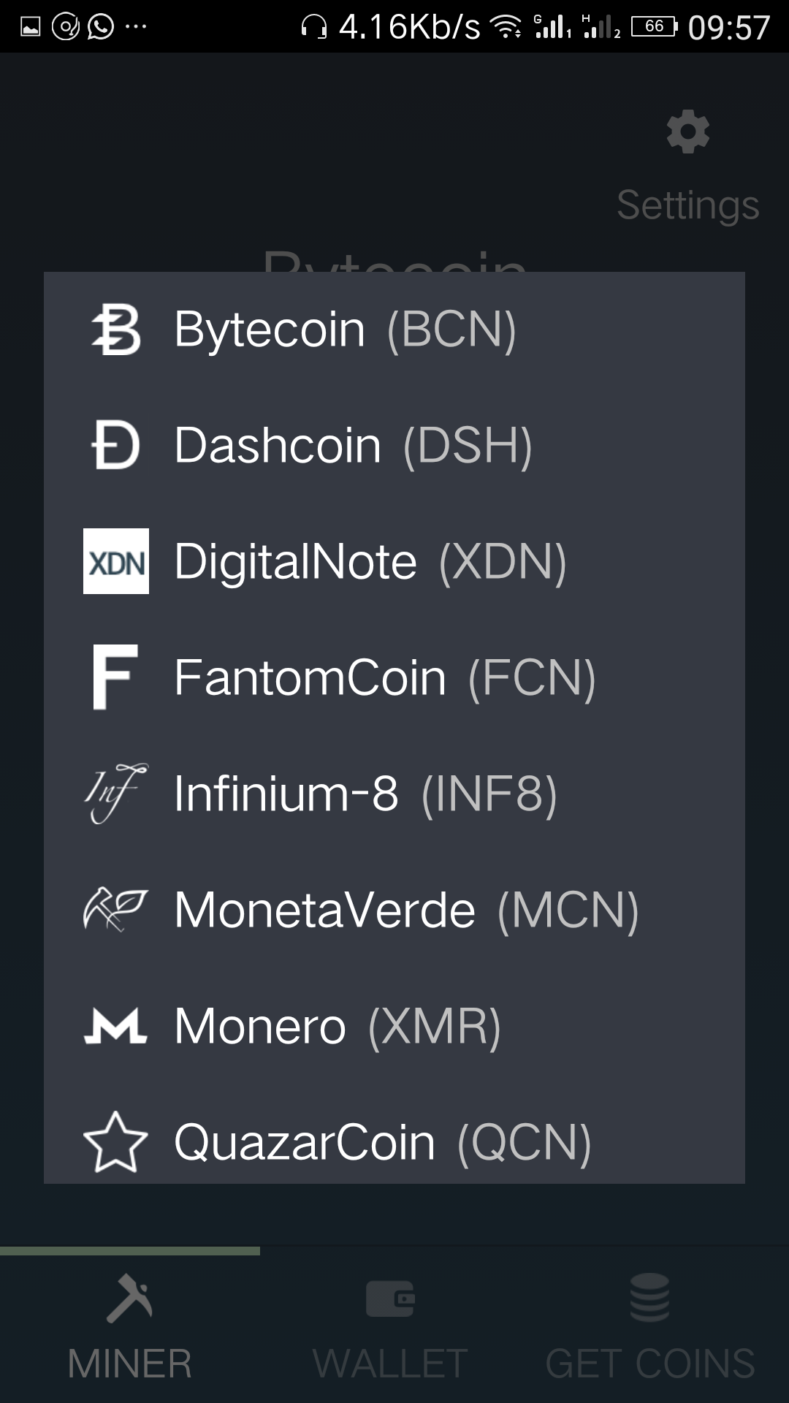Click the MonetaVerde leaf logo icon

point(115,910)
